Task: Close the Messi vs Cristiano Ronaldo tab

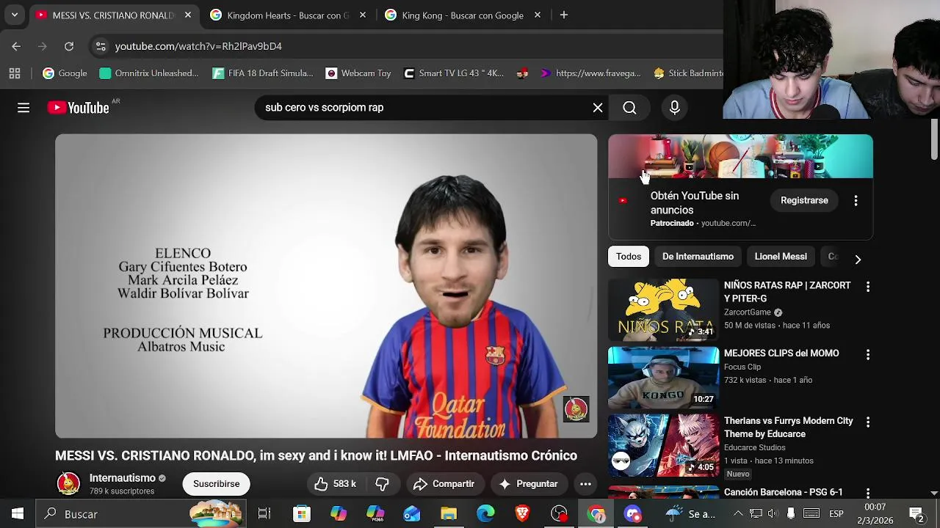Action: (188, 15)
